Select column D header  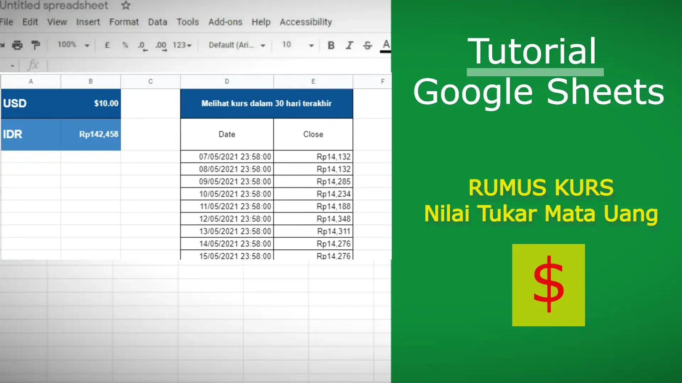coord(227,82)
